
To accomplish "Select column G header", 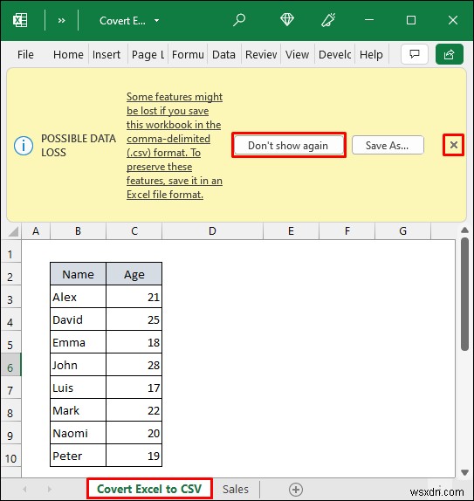I will coord(402,231).
